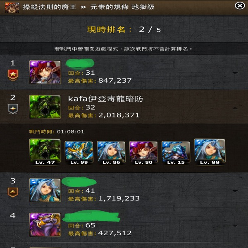
Task: Click the silver star badge for rank 2
Action: click(x=13, y=109)
